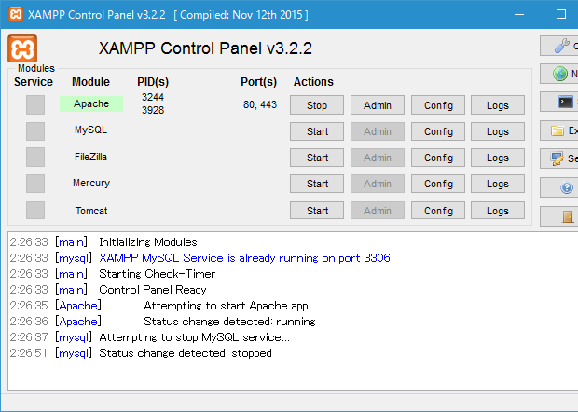Open Apache Config menu

(x=438, y=105)
